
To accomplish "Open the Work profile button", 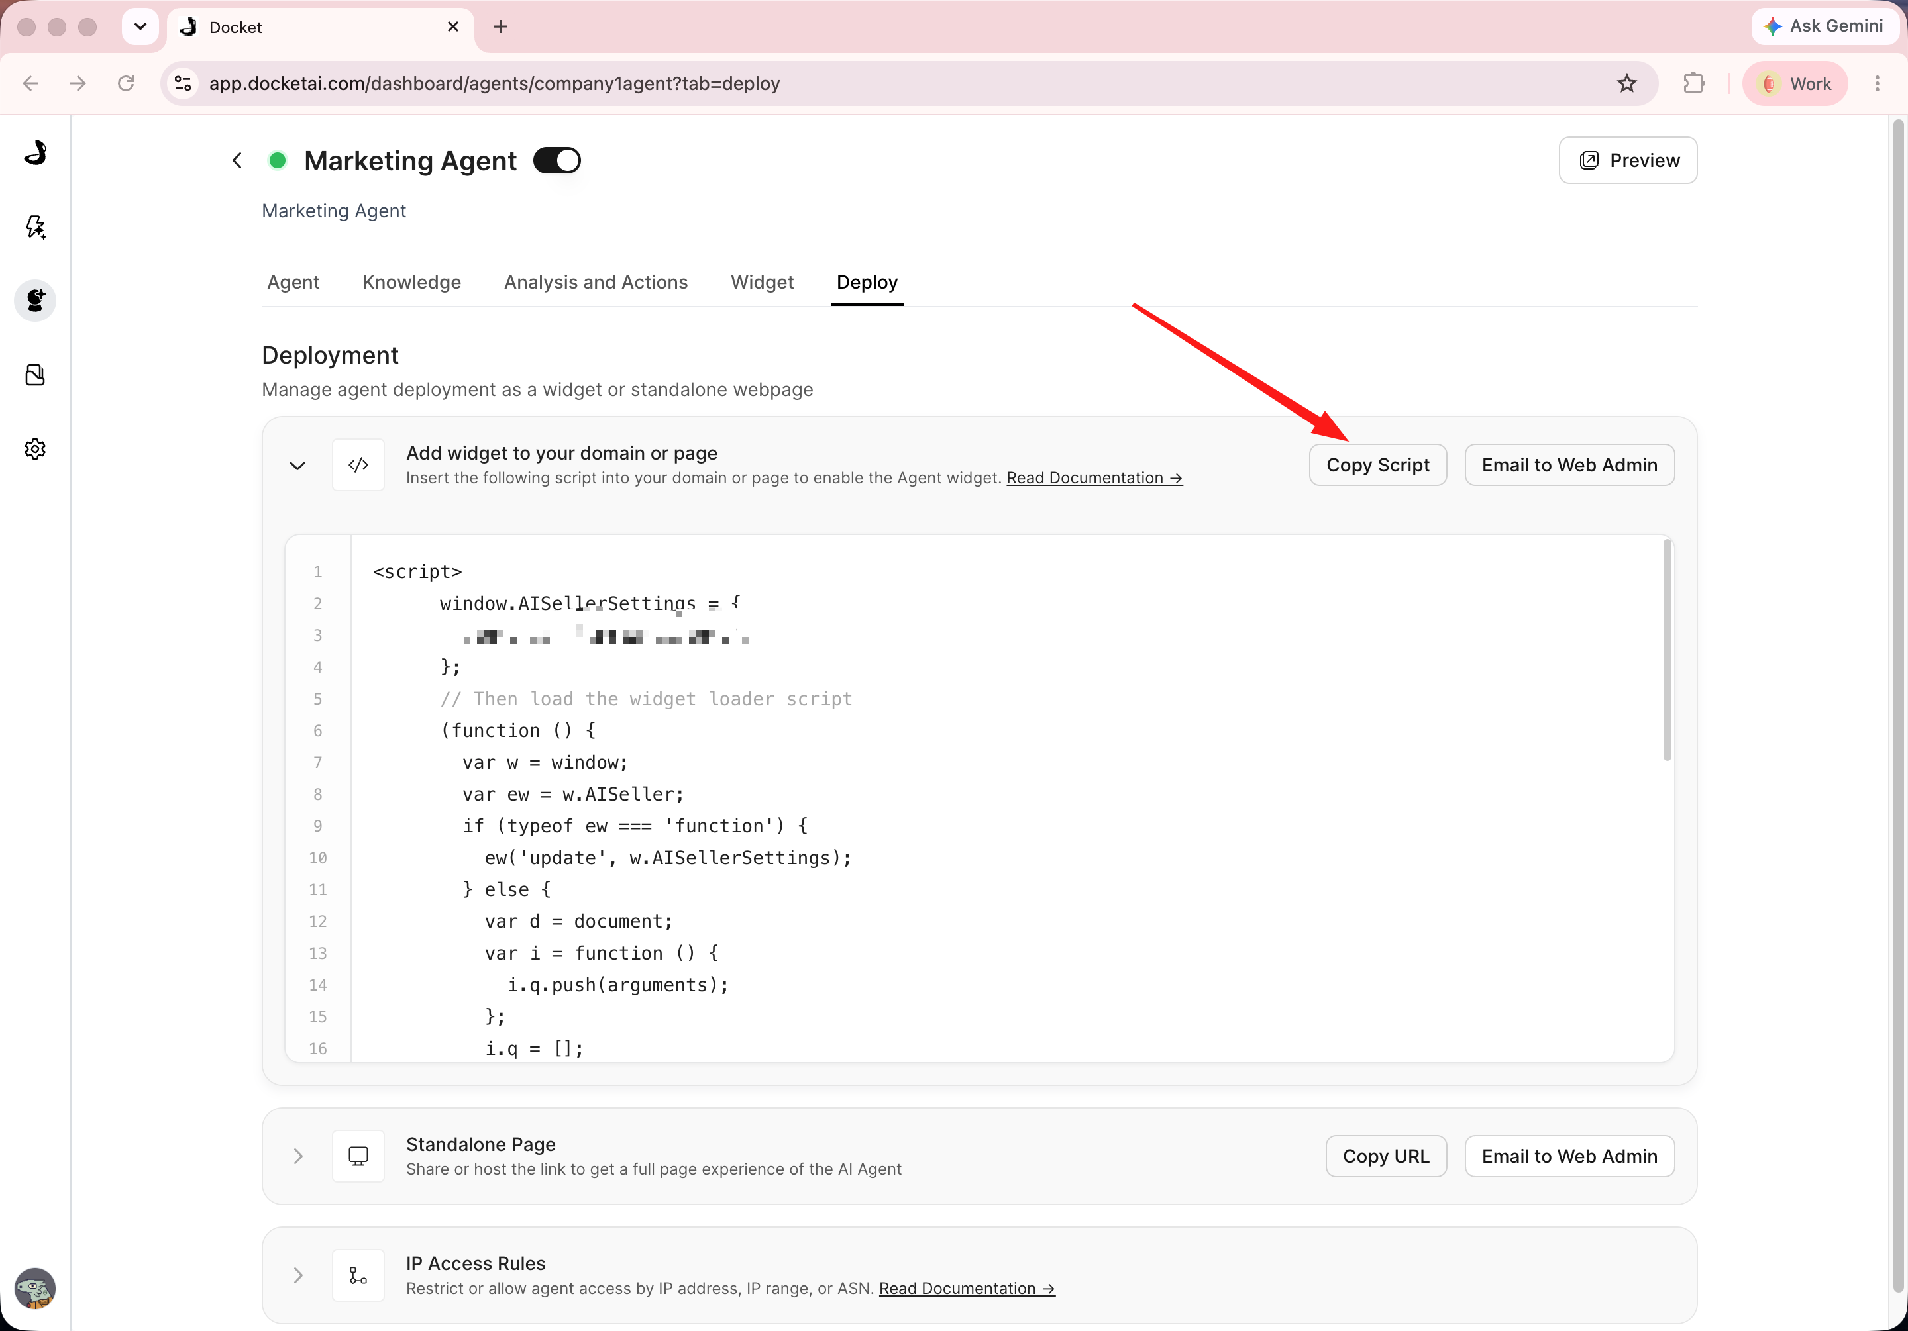I will (1796, 83).
